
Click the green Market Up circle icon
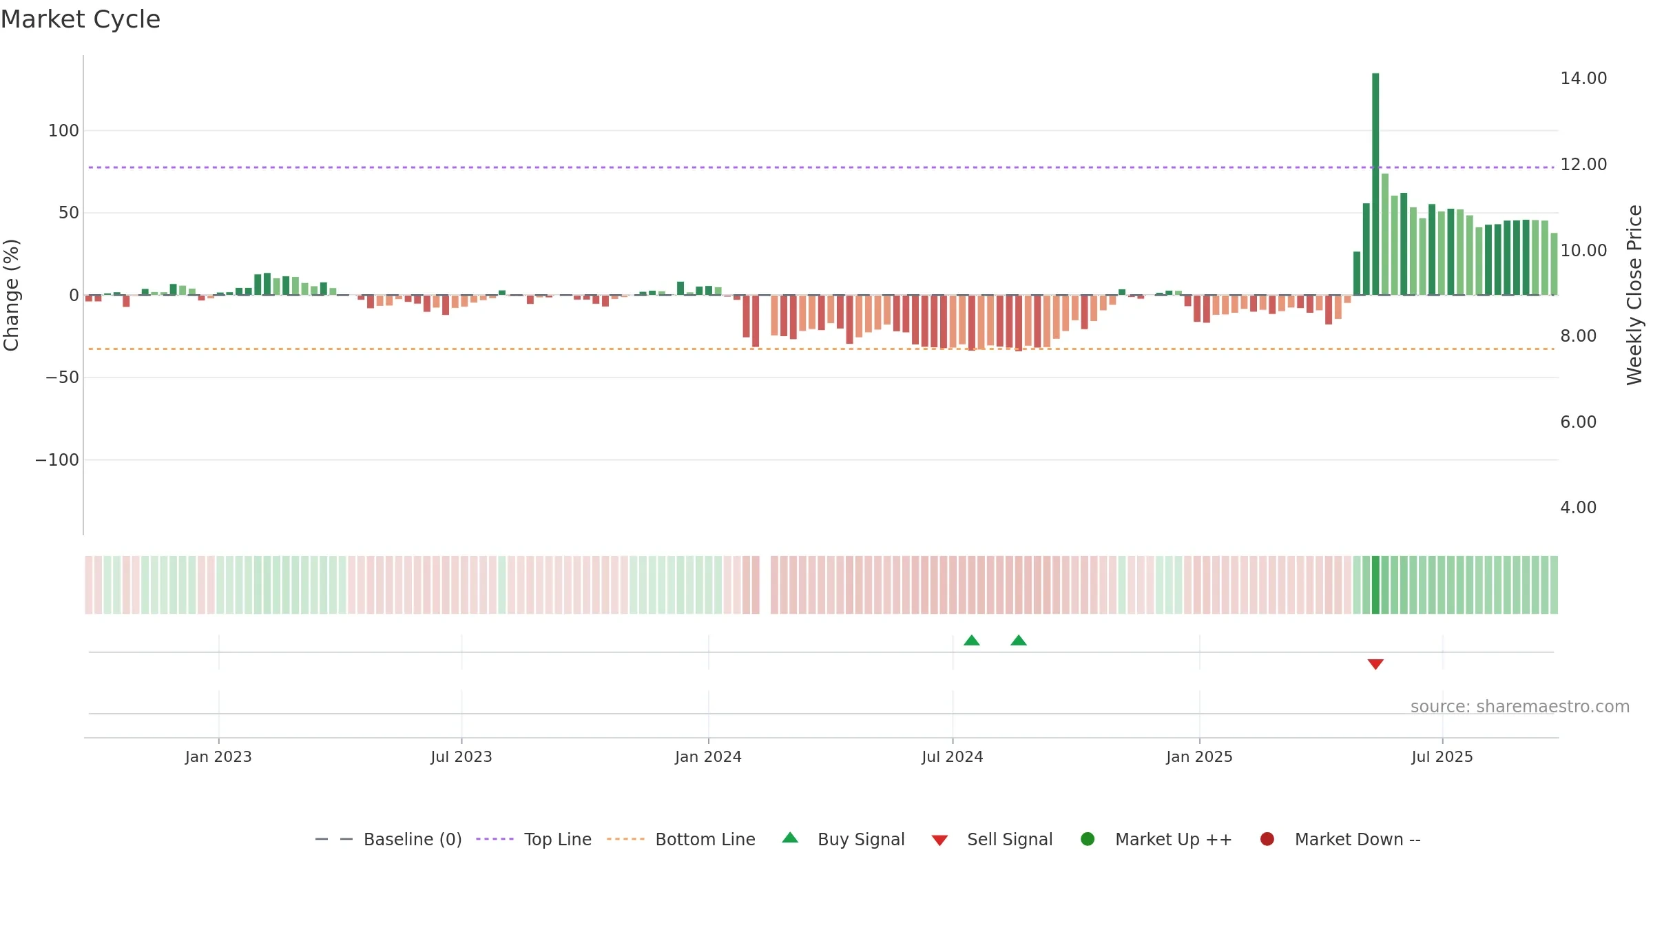coord(1088,839)
